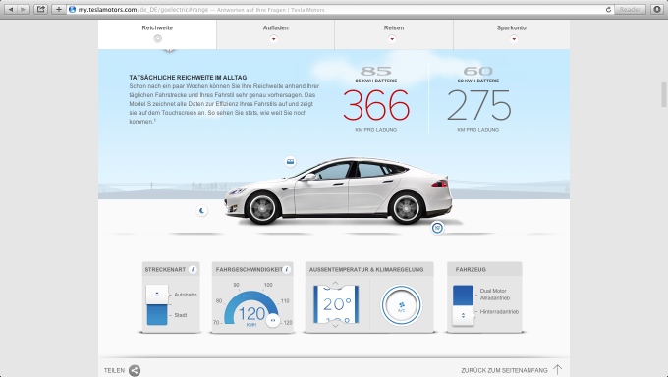Go forward with browser forward arrow
The width and height of the screenshot is (668, 377).
pos(24,9)
